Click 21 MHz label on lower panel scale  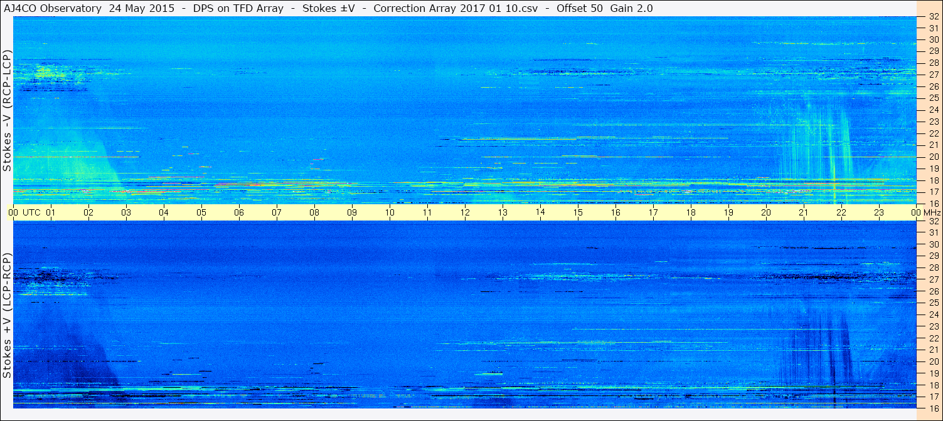point(933,350)
